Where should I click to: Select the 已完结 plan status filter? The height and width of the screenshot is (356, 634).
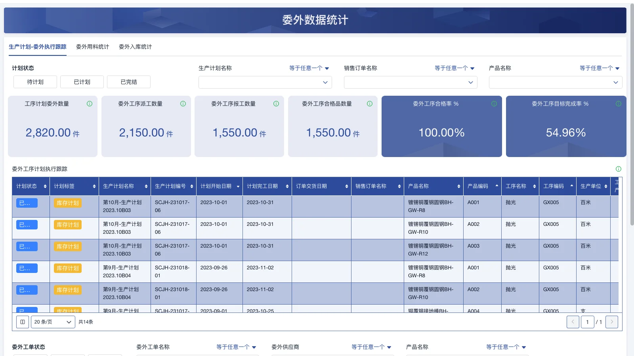(x=128, y=82)
